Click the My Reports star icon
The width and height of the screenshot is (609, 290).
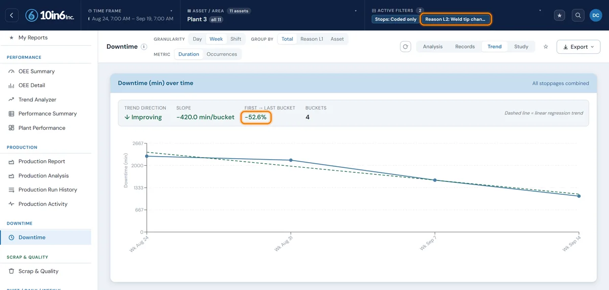12,38
